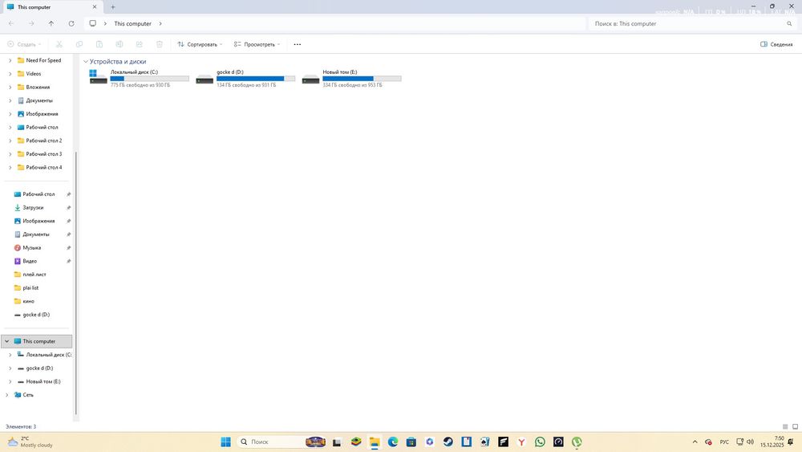The image size is (802, 452).
Task: Click the navigation pane scrollbar
Action: pyautogui.click(x=76, y=283)
